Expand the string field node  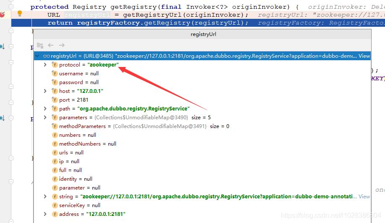pyautogui.click(x=45, y=197)
